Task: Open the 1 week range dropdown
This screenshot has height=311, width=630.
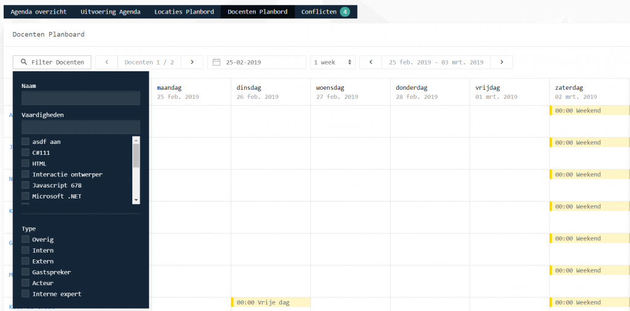Action: [332, 62]
